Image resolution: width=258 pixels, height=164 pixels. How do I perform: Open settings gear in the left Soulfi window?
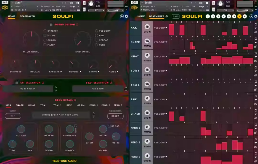click(126, 16)
